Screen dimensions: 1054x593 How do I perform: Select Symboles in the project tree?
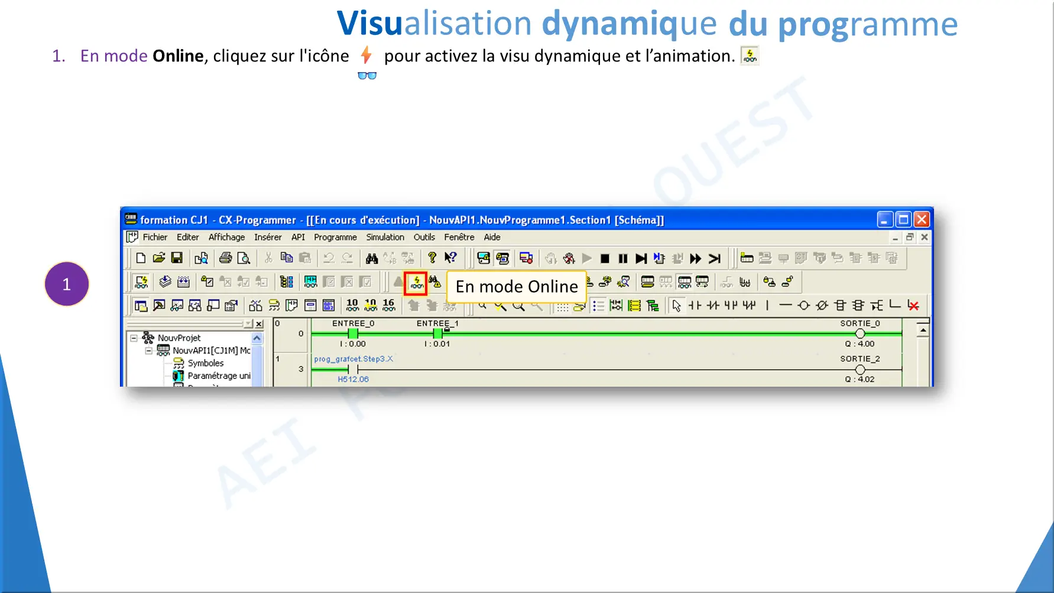(205, 363)
